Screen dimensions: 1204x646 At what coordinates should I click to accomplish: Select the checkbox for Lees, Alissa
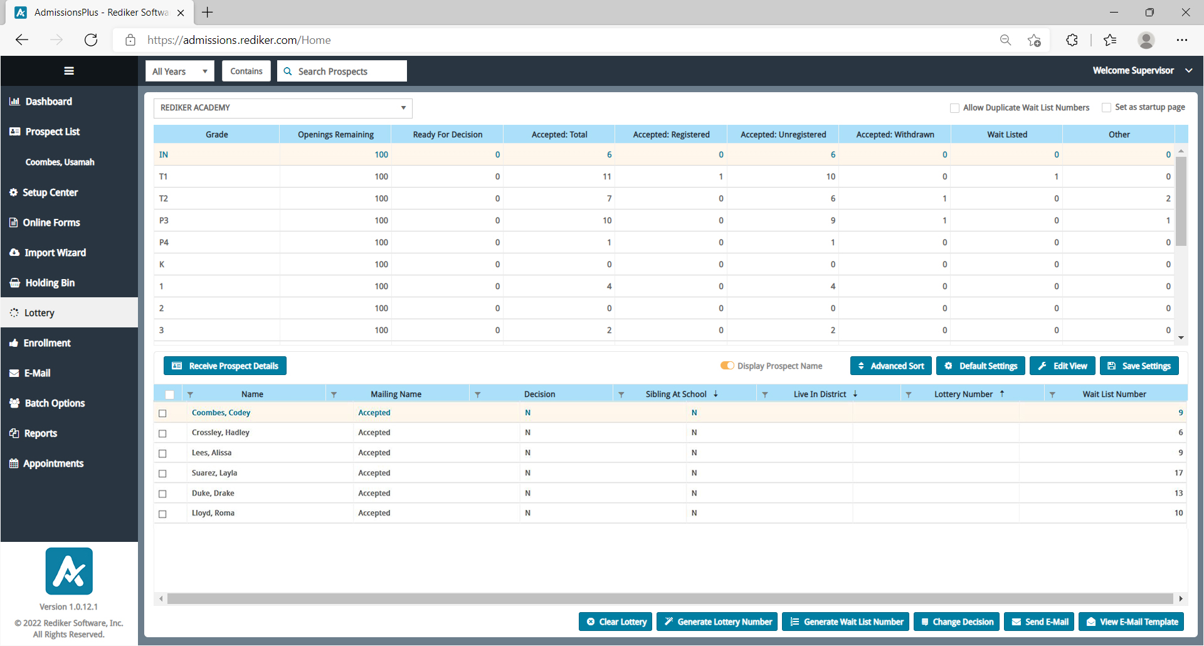tap(162, 453)
